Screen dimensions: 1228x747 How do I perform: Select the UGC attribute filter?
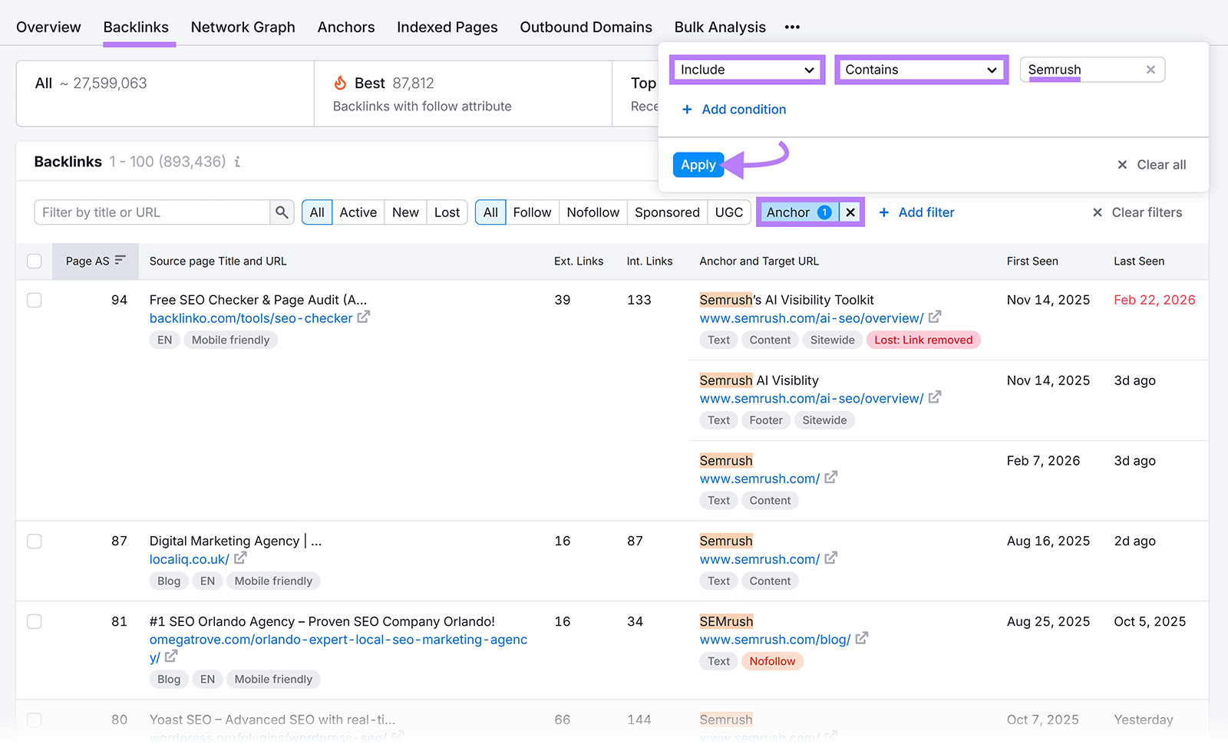[729, 212]
